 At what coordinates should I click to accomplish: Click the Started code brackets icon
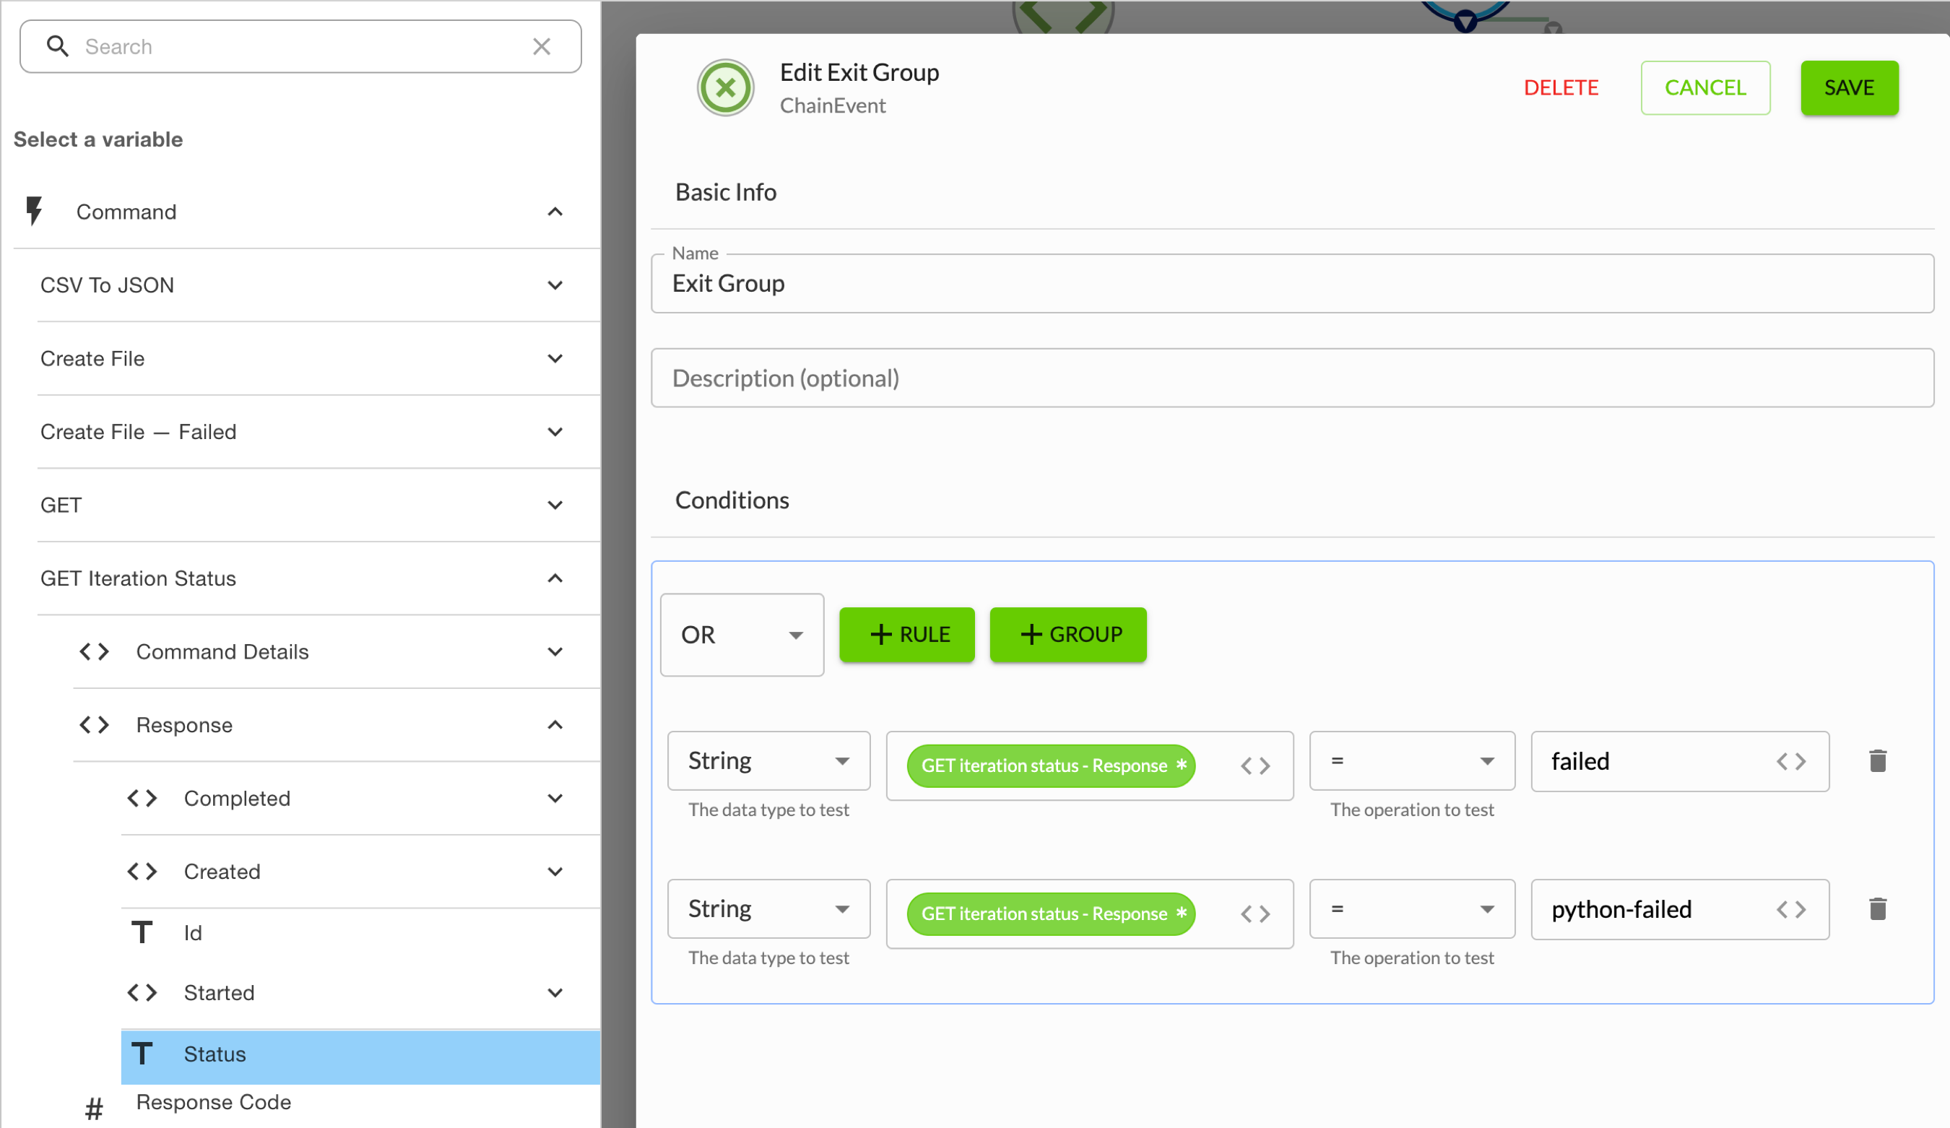click(142, 992)
